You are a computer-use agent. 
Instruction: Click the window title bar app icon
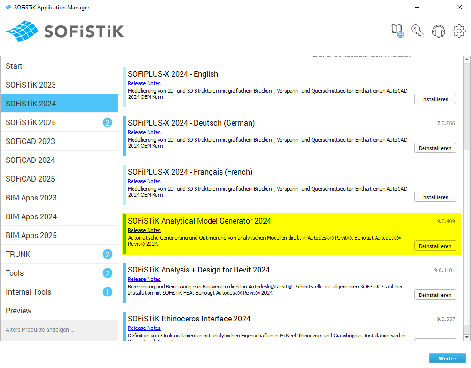click(8, 7)
